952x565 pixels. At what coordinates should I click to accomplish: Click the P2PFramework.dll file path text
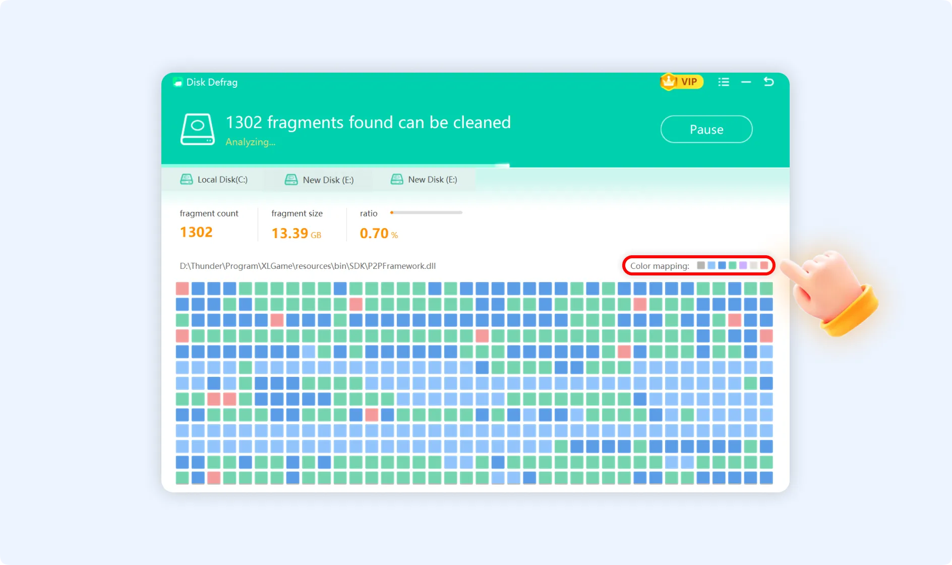click(308, 266)
